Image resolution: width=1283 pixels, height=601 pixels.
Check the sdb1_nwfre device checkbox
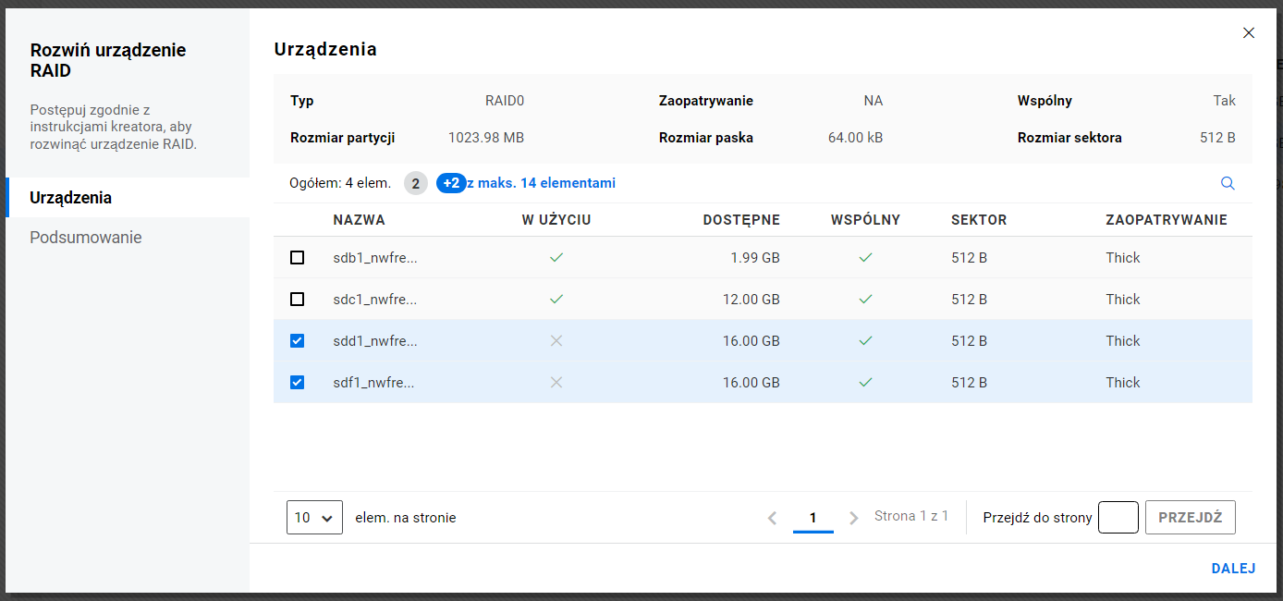(297, 258)
